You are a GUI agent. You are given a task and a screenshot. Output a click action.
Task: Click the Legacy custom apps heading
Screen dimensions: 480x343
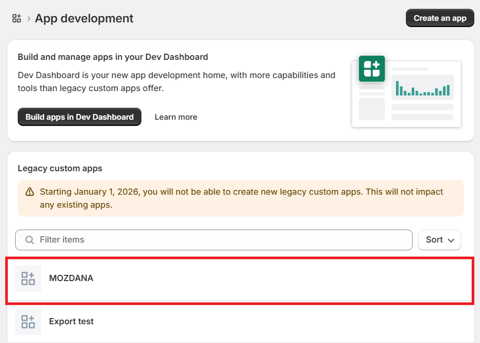click(60, 169)
